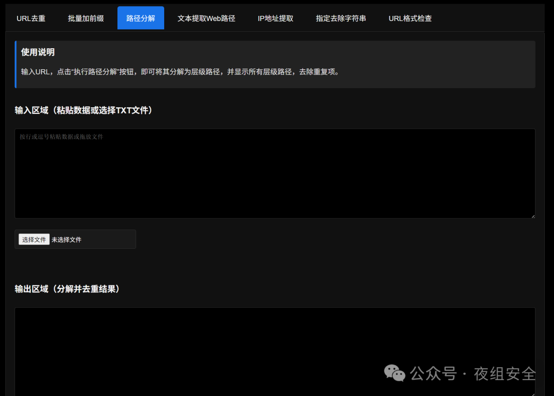The image size is (554, 396).
Task: Click inside the URL input textarea
Action: tap(275, 173)
